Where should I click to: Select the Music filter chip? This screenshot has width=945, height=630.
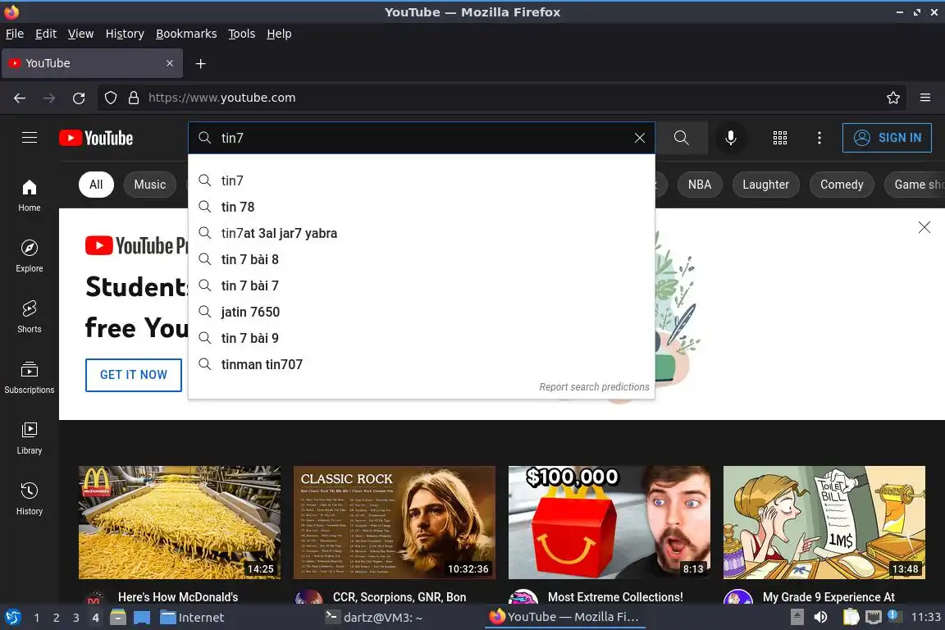pos(150,185)
